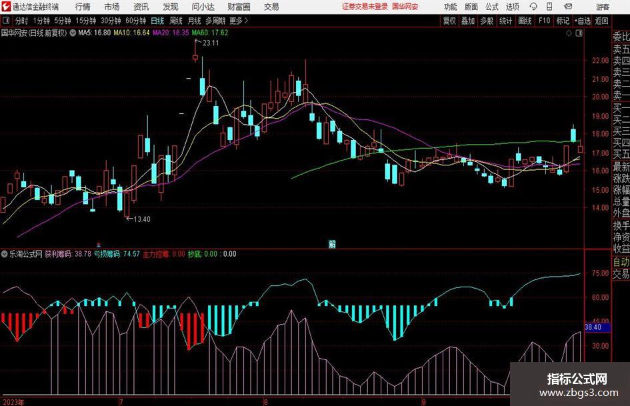This screenshot has height=406, width=630.
Task: Click the red 国华网安 stock name link
Action: [405, 7]
